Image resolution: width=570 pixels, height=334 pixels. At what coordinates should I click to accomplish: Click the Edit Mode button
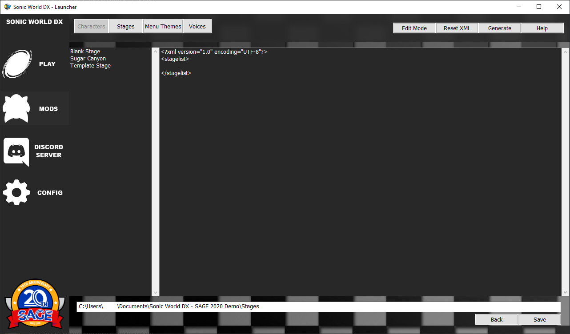click(x=414, y=28)
